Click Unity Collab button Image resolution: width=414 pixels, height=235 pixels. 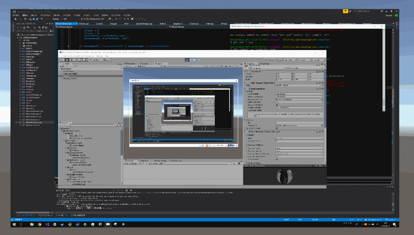coord(270,60)
